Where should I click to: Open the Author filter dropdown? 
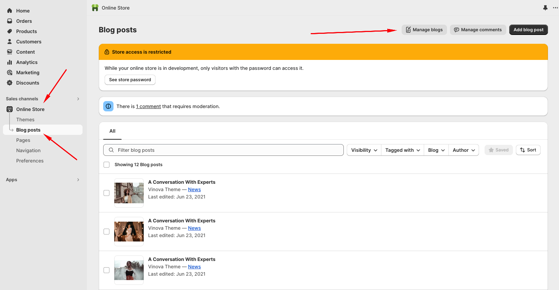[x=464, y=150]
